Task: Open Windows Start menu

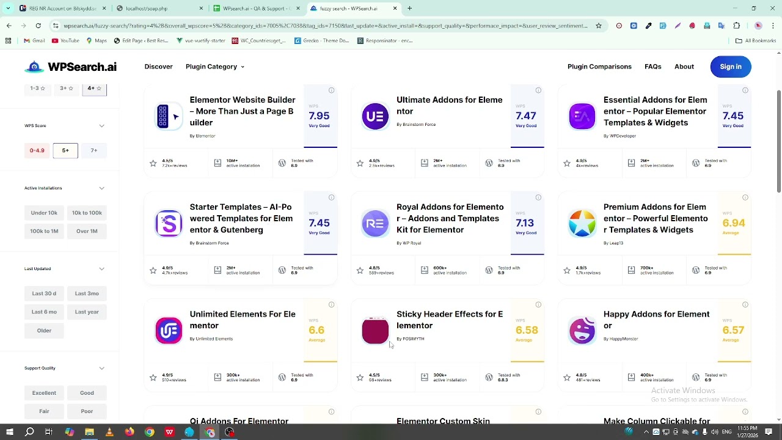Action: 10,432
